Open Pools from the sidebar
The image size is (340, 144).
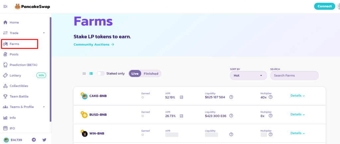14,54
